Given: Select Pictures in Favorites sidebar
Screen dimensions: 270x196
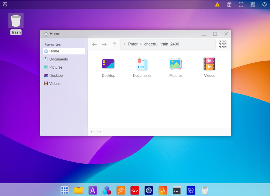Looking at the screenshot, I should 56,67.
